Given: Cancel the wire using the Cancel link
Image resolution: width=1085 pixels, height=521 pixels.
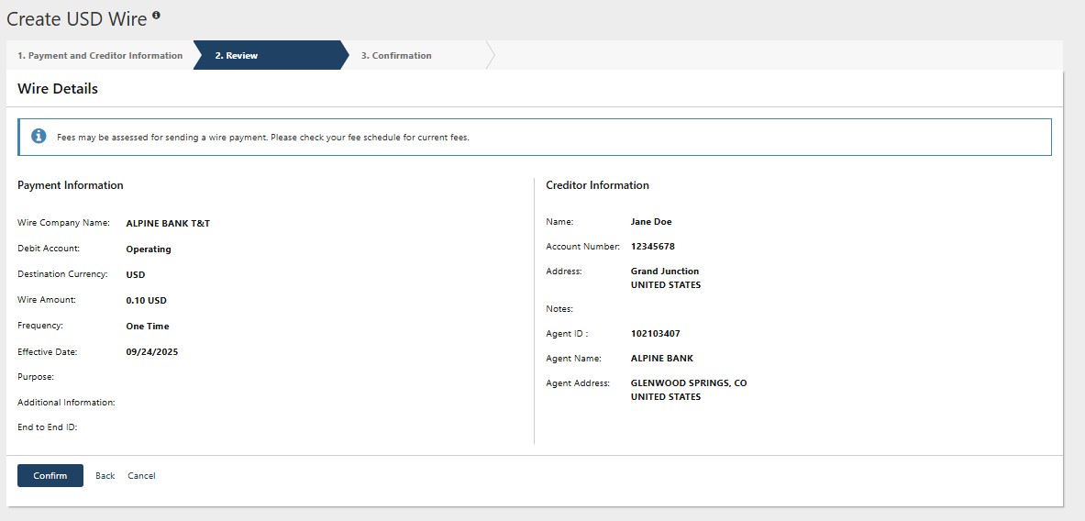Looking at the screenshot, I should tap(141, 476).
